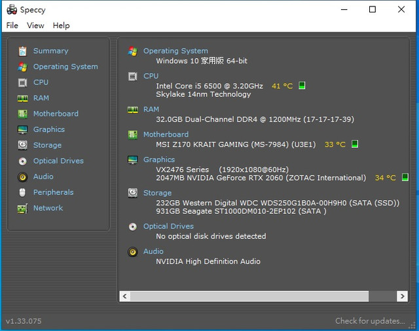This screenshot has height=331, width=419.
Task: Click the Graphics heading link in summary
Action: pyautogui.click(x=159, y=160)
